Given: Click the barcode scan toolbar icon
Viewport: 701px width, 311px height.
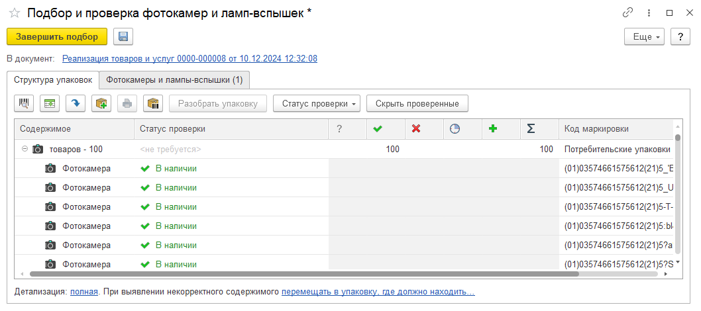Looking at the screenshot, I should coord(25,103).
